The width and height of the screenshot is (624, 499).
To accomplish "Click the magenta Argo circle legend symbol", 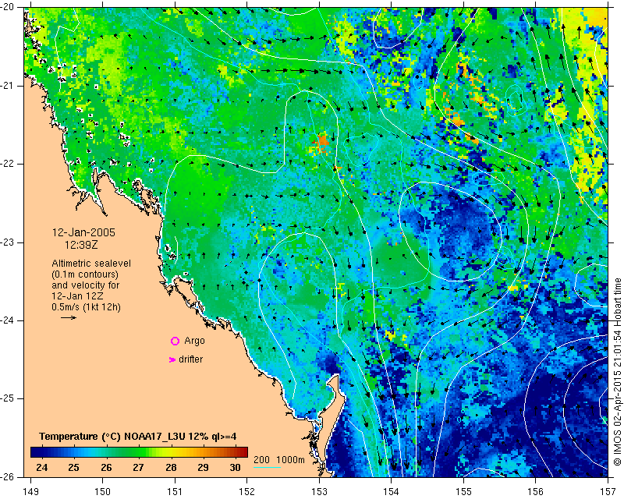I will [175, 341].
